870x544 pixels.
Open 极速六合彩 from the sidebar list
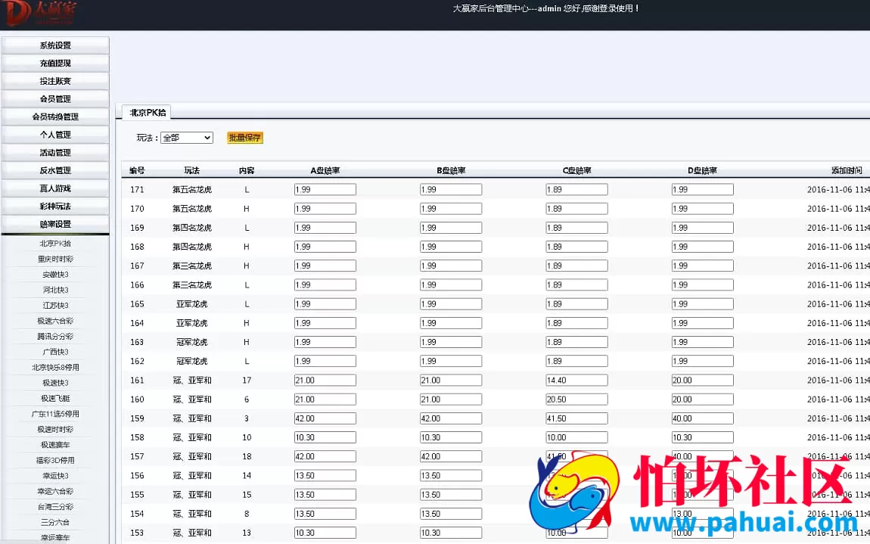tap(55, 321)
